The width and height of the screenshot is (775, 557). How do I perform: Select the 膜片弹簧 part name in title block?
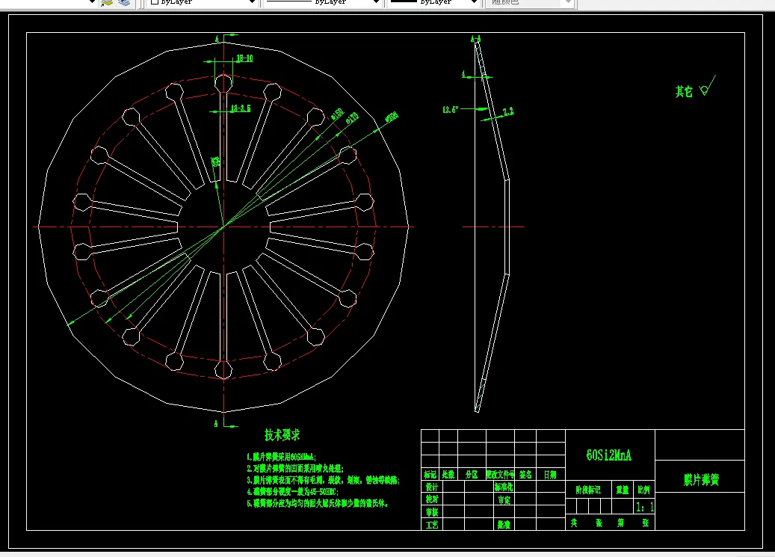pyautogui.click(x=701, y=479)
